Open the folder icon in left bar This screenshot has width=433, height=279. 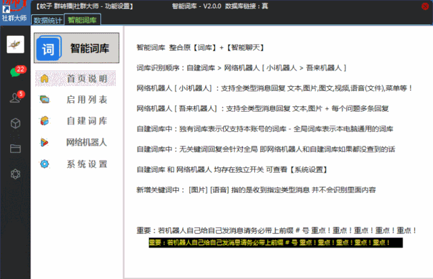click(16, 148)
